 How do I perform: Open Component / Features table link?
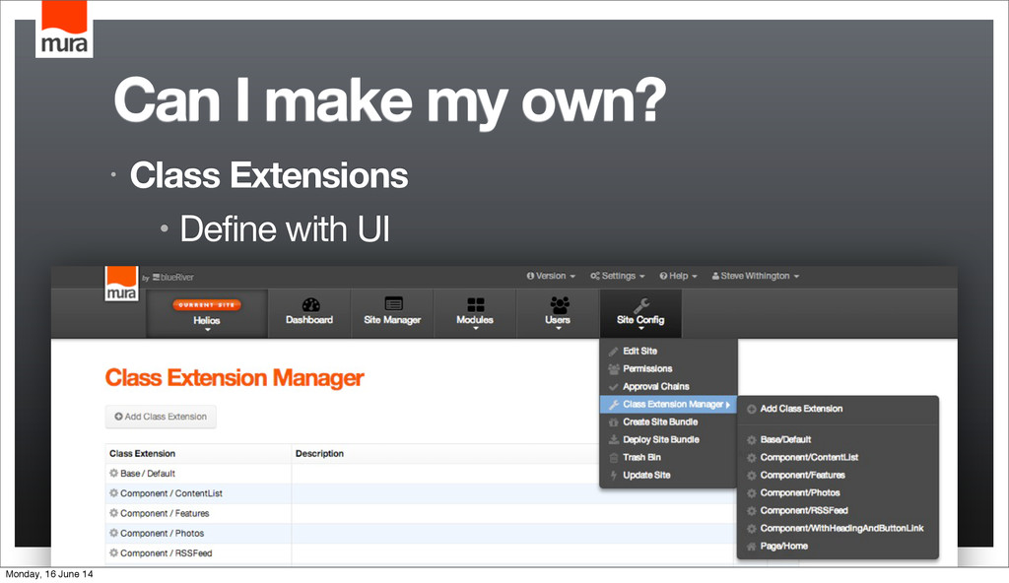pos(165,513)
